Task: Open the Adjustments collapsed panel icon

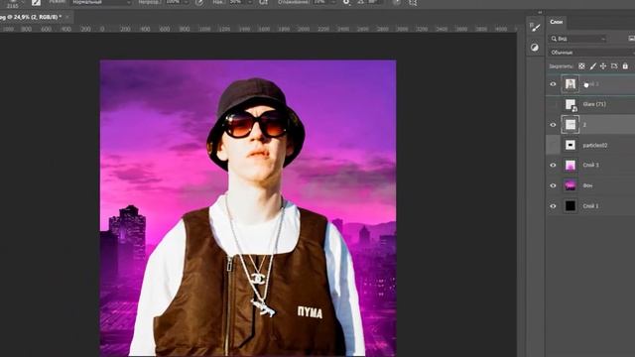Action: tap(535, 48)
